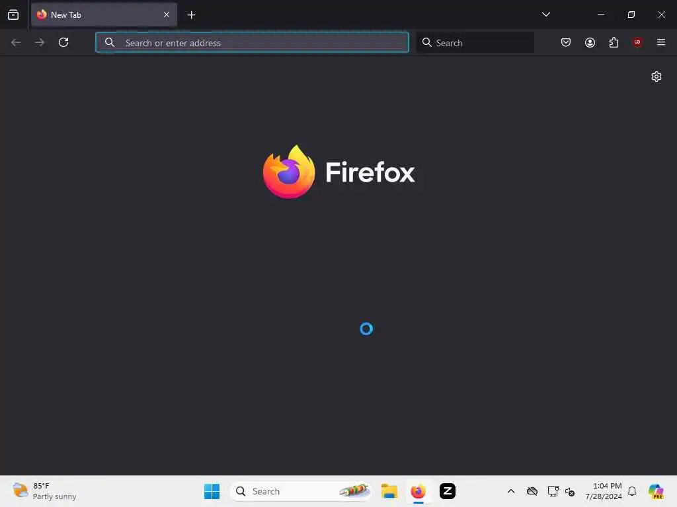Open the Windows Start menu

click(212, 491)
